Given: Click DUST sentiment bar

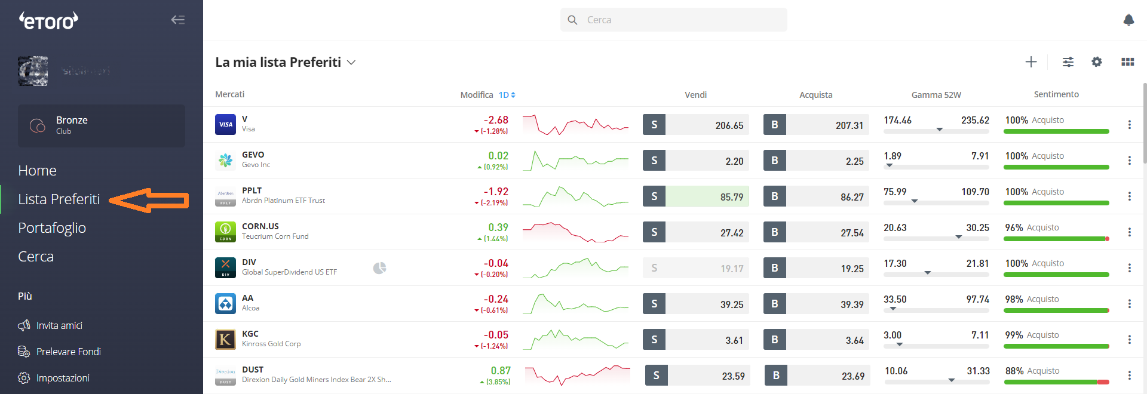Looking at the screenshot, I should pos(1057,382).
